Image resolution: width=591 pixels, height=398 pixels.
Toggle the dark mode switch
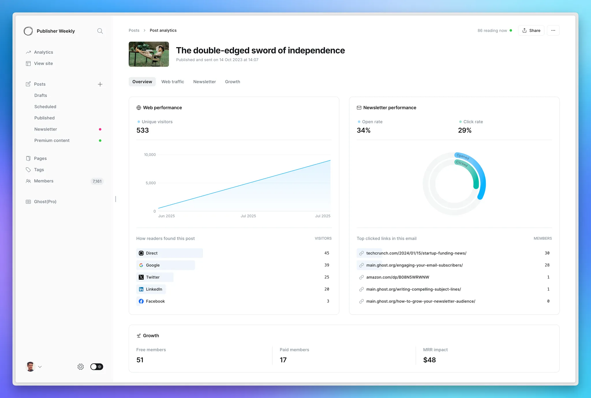pos(97,367)
